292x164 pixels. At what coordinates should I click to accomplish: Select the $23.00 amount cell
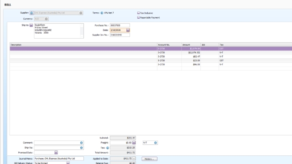click(x=191, y=61)
